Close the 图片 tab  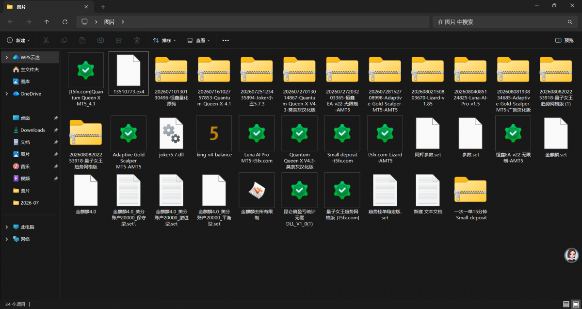pos(86,7)
